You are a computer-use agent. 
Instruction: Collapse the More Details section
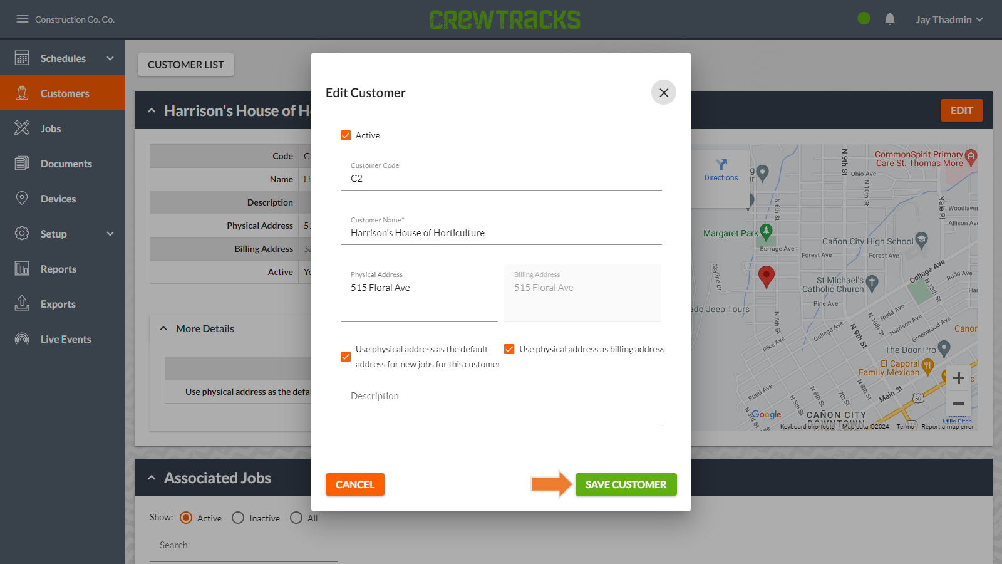point(163,328)
